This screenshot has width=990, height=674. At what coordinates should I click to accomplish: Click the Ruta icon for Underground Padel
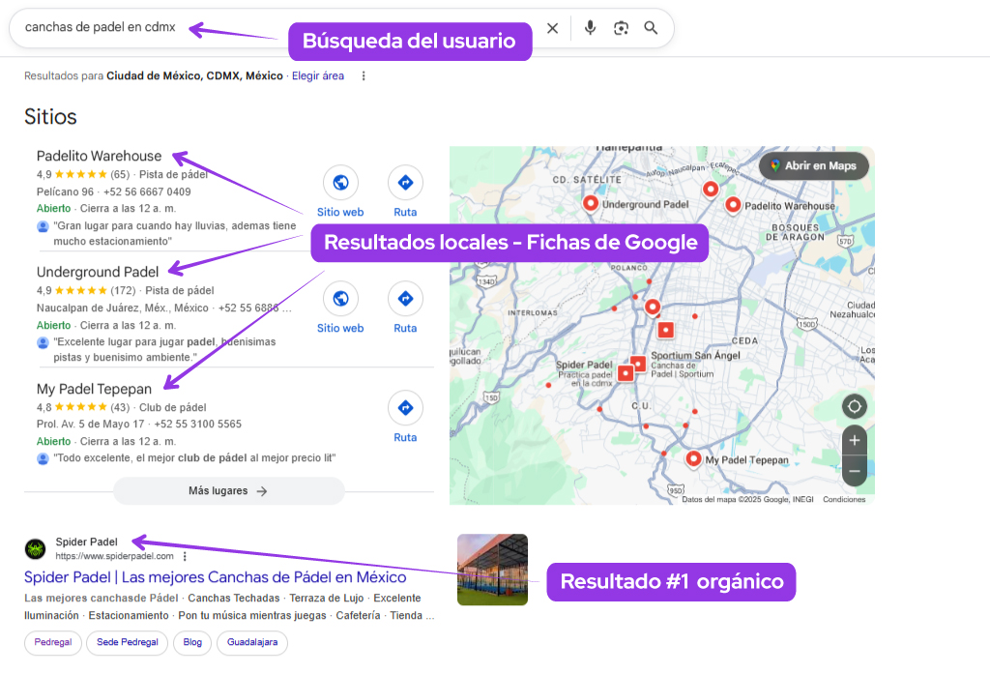[405, 297]
